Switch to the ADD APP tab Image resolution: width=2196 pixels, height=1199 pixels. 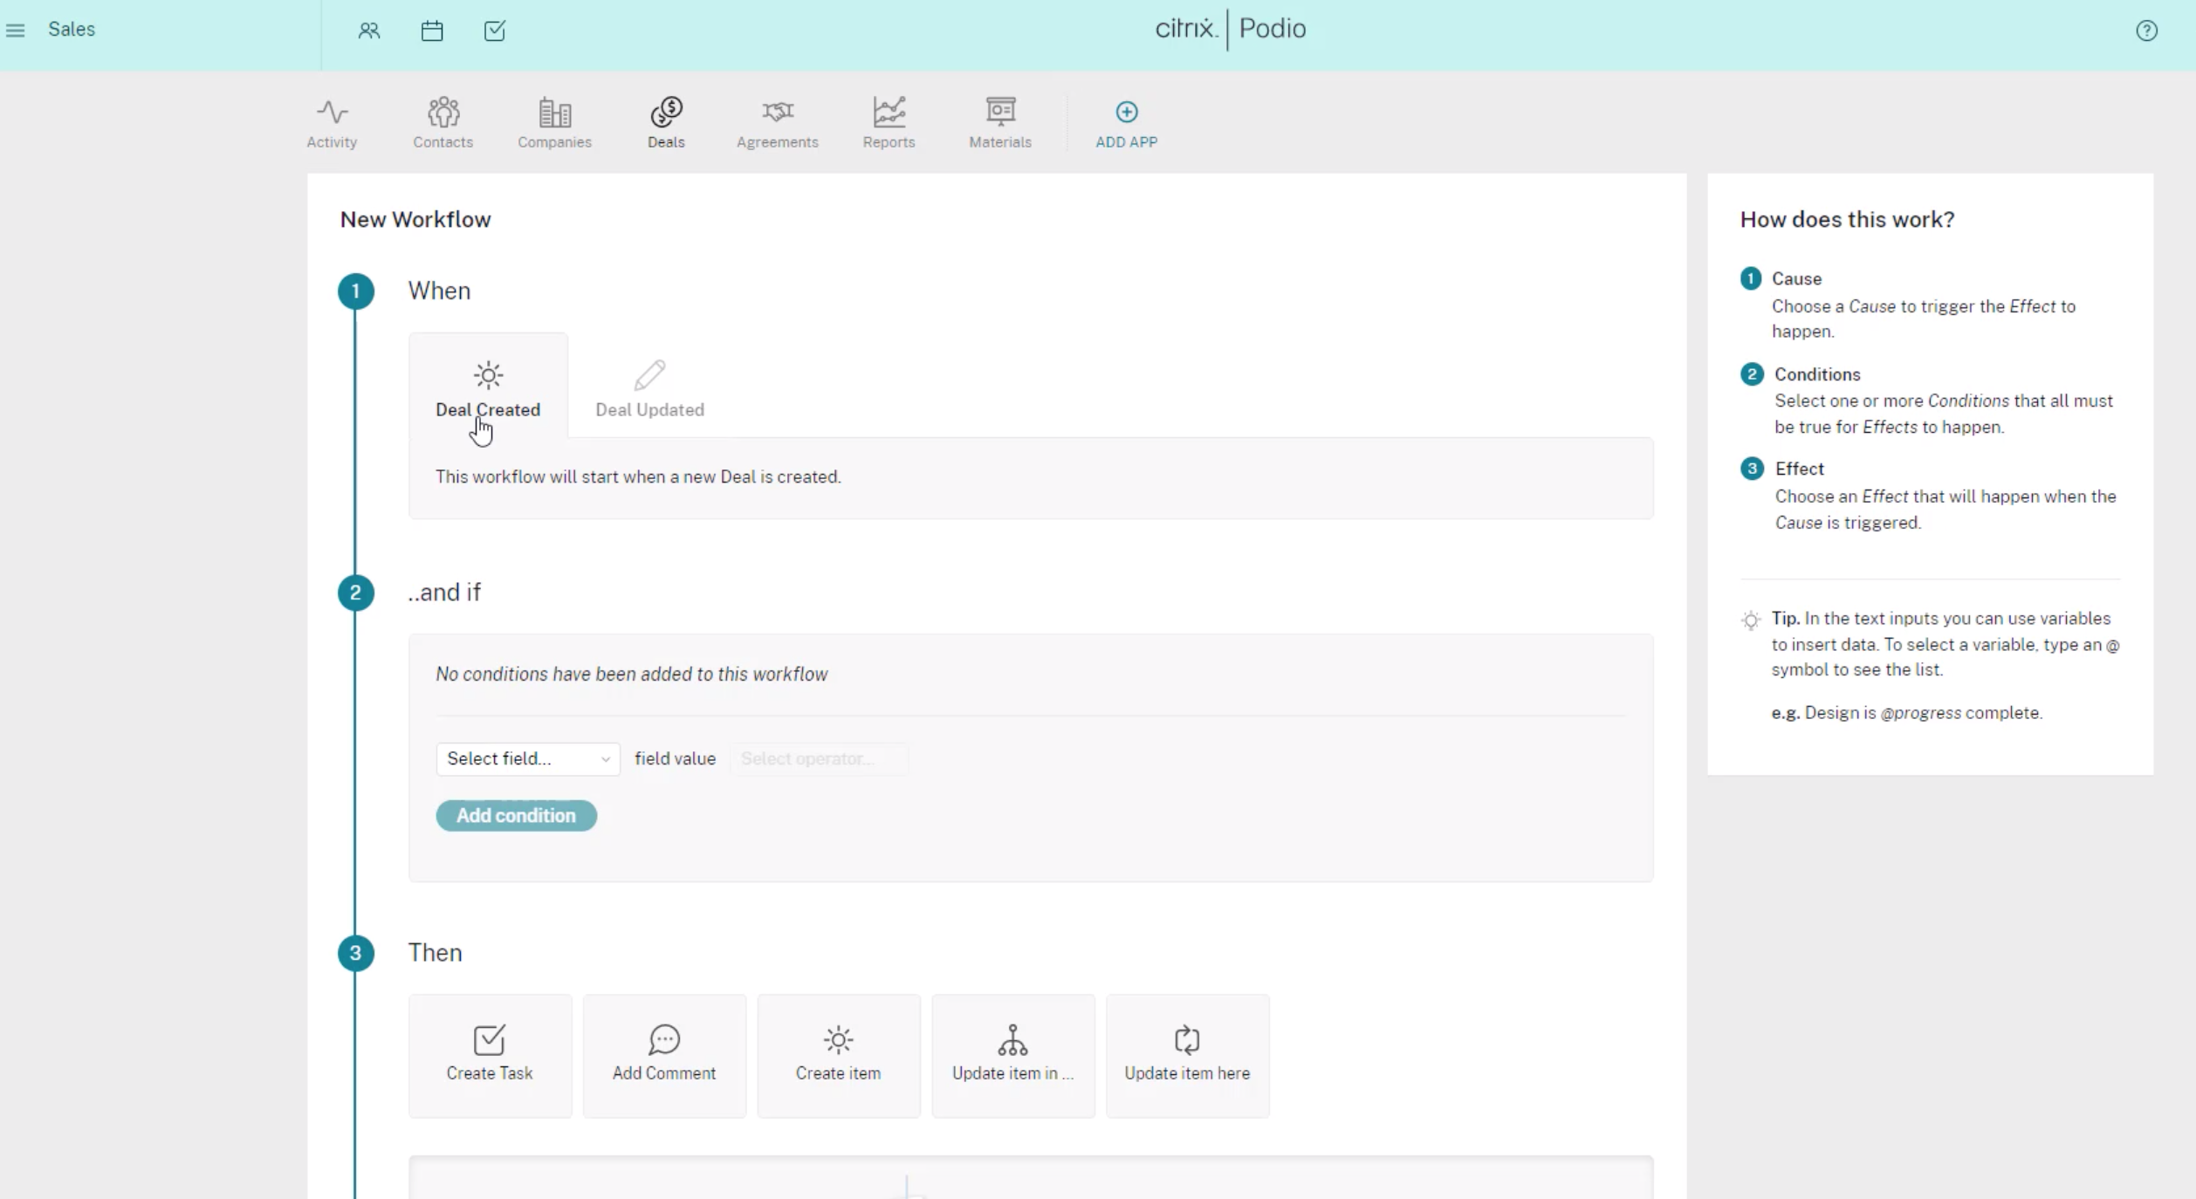pos(1125,122)
